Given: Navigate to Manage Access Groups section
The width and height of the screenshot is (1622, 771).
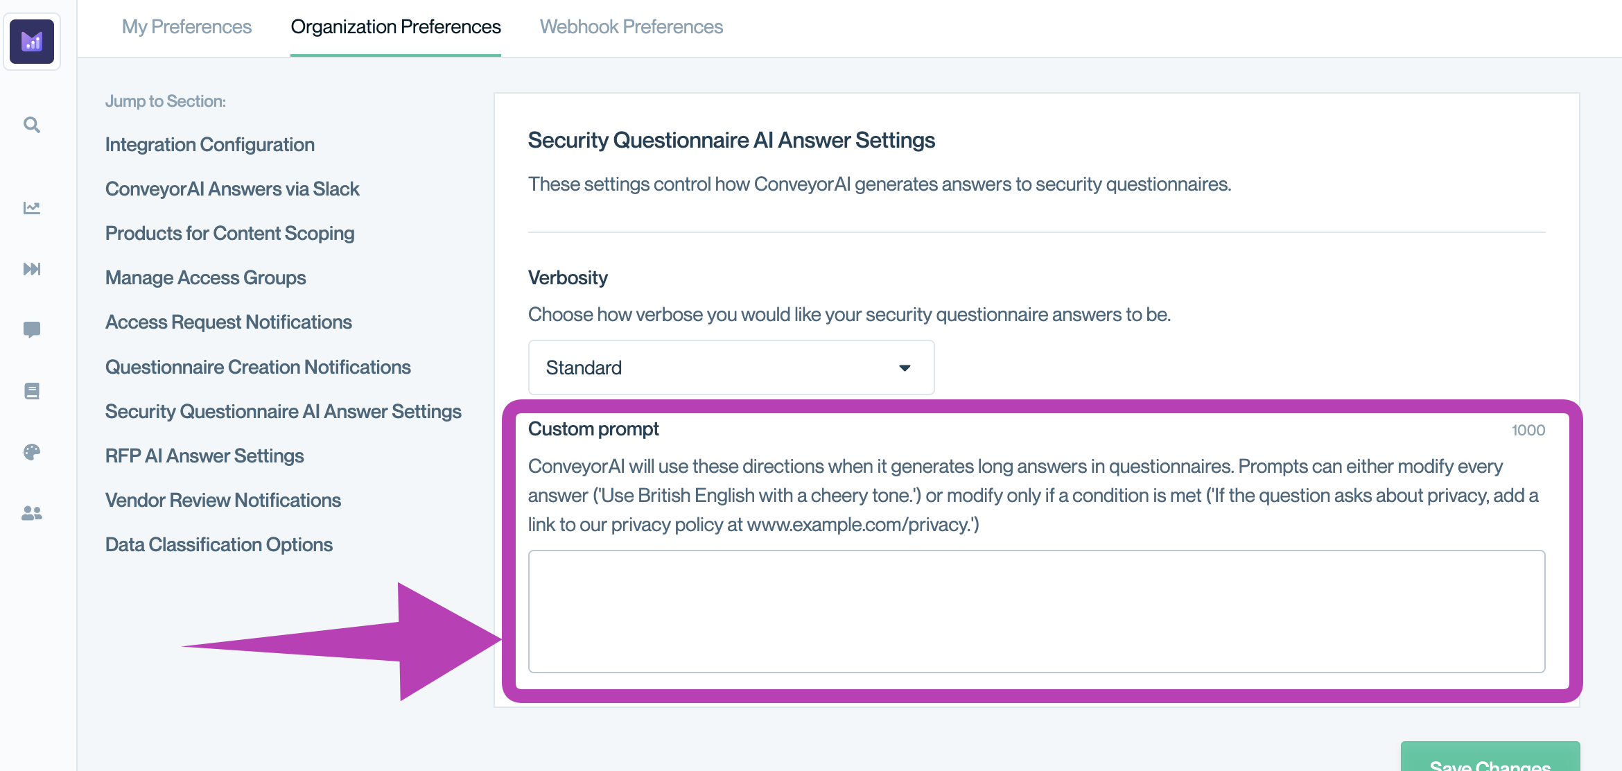Looking at the screenshot, I should pos(204,277).
